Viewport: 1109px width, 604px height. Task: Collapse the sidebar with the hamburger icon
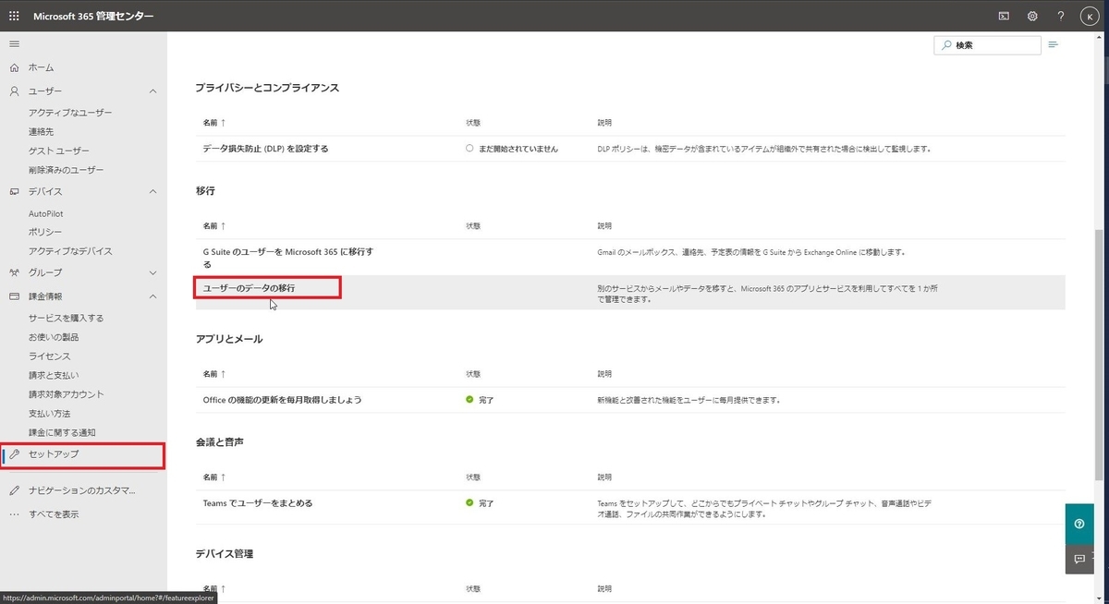pos(14,42)
